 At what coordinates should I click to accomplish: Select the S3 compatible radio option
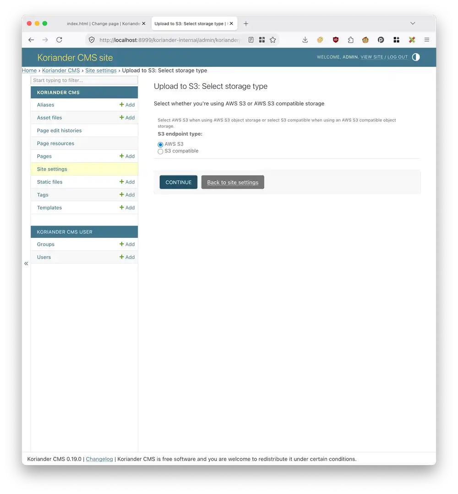pos(160,152)
